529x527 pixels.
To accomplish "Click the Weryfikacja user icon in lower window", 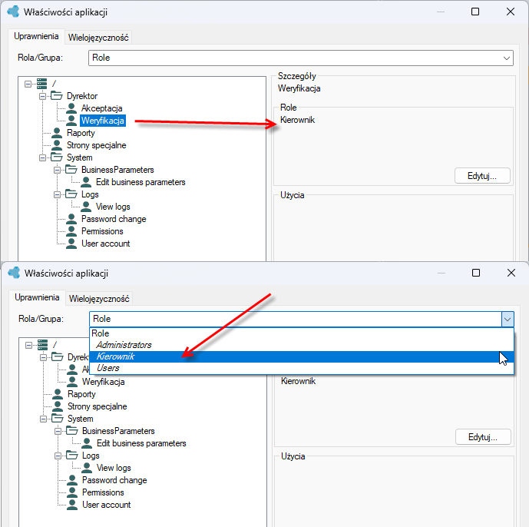I will (x=72, y=382).
